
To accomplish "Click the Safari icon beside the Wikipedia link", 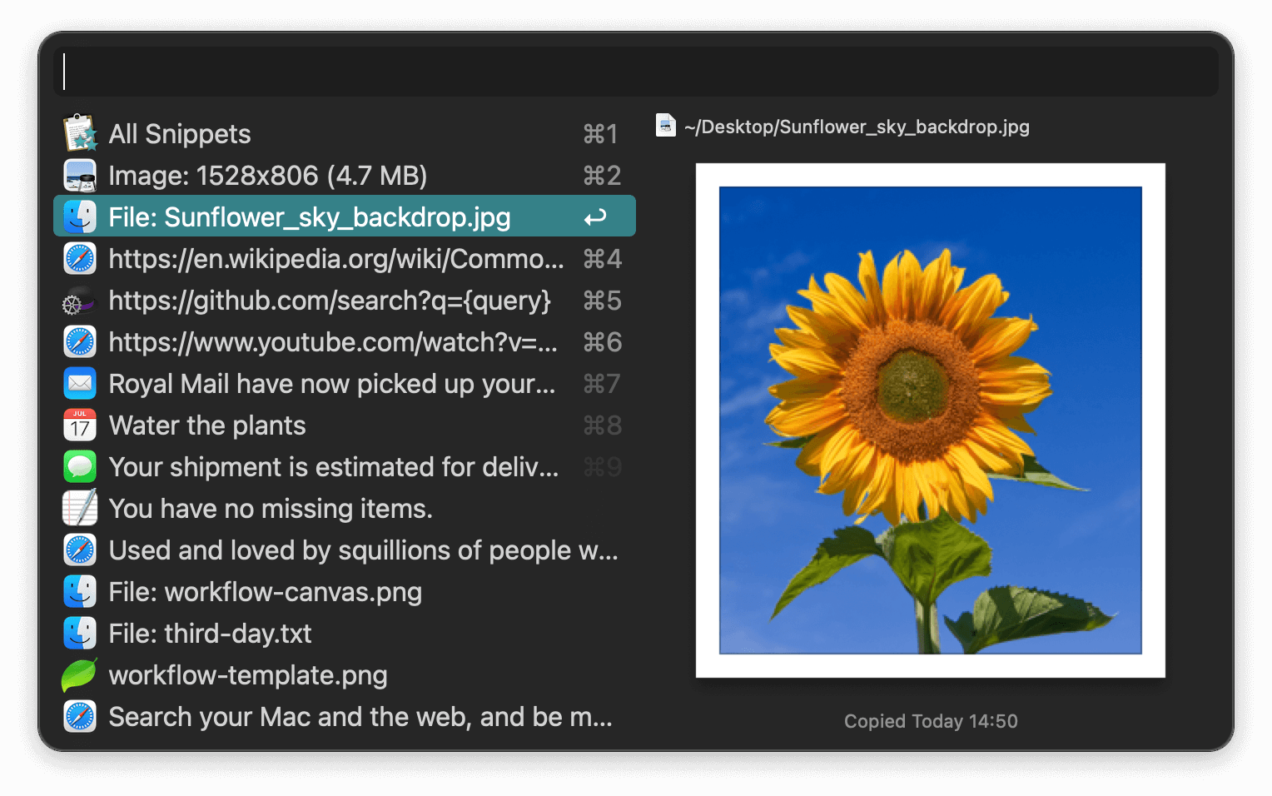I will [79, 258].
